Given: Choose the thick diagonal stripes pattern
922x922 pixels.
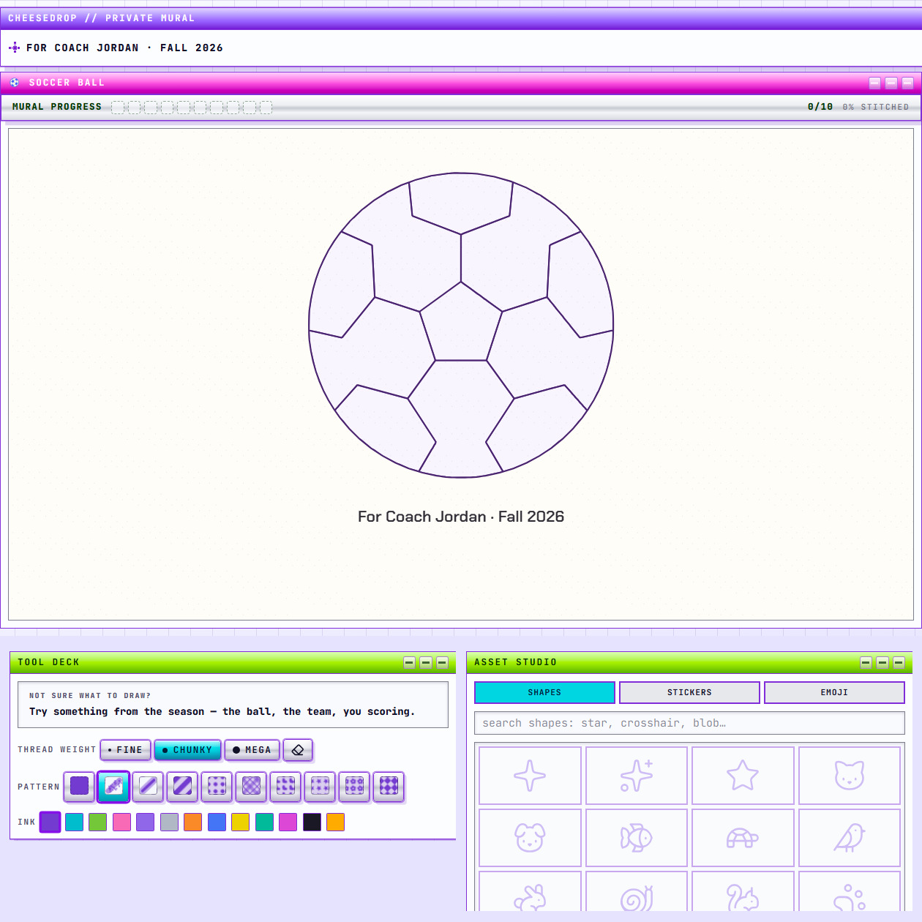Looking at the screenshot, I should pos(182,787).
